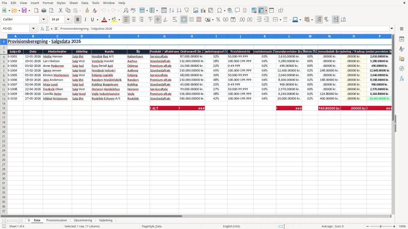Expand the Name Box dropdown
The image size is (408, 229).
tap(33, 29)
